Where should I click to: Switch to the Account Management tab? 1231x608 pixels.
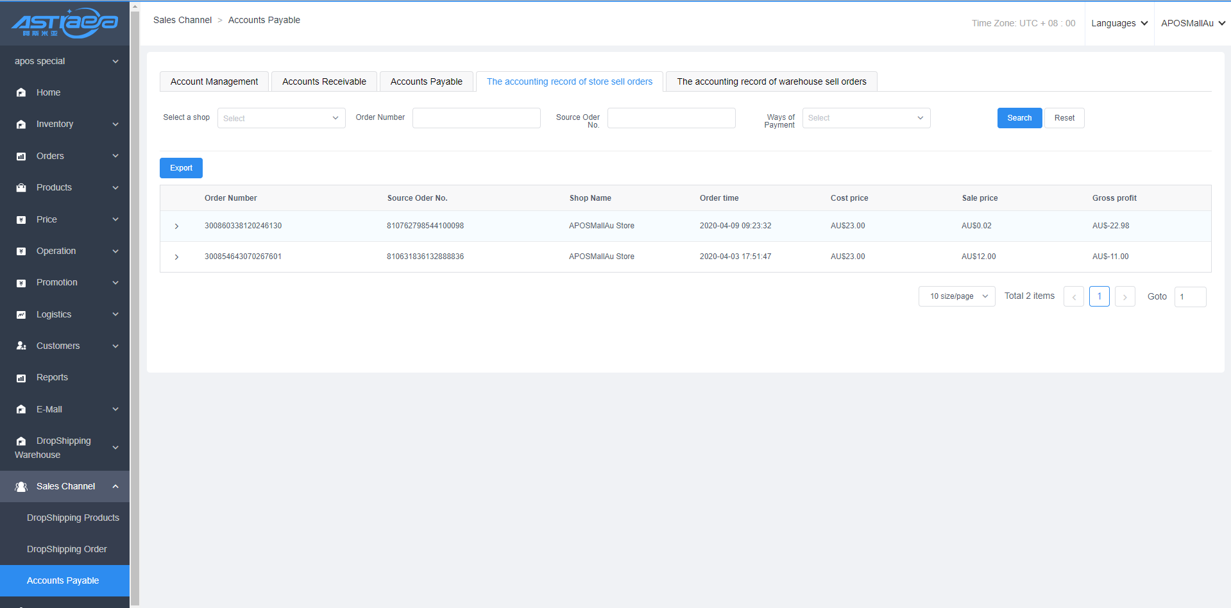pyautogui.click(x=214, y=81)
